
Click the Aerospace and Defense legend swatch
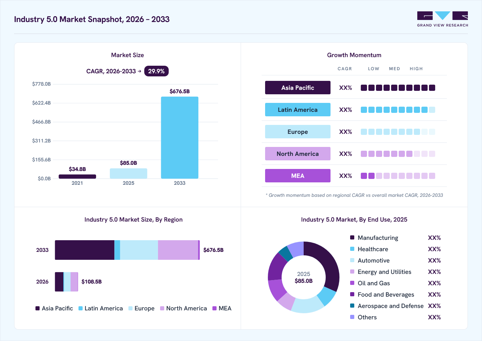(x=352, y=306)
